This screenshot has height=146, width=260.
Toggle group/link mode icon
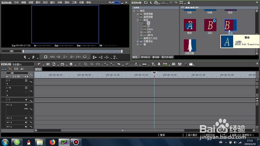[16, 69]
